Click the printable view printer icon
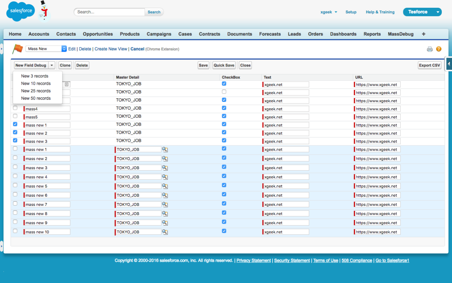Viewport: 452px width, 283px height. 430,49
